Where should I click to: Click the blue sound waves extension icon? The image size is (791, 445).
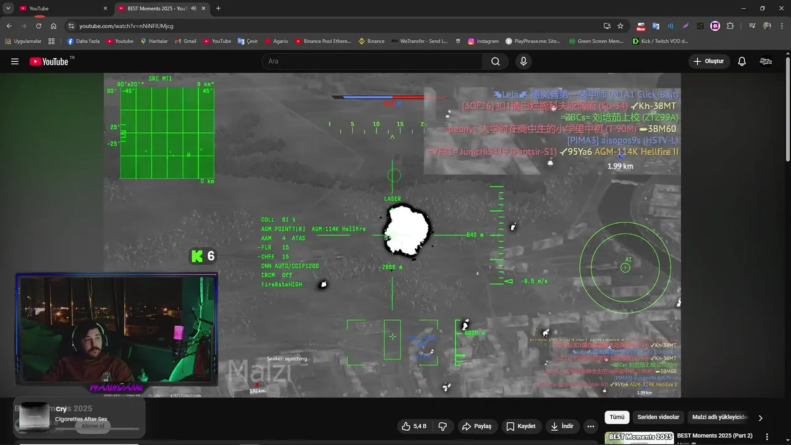click(x=670, y=26)
